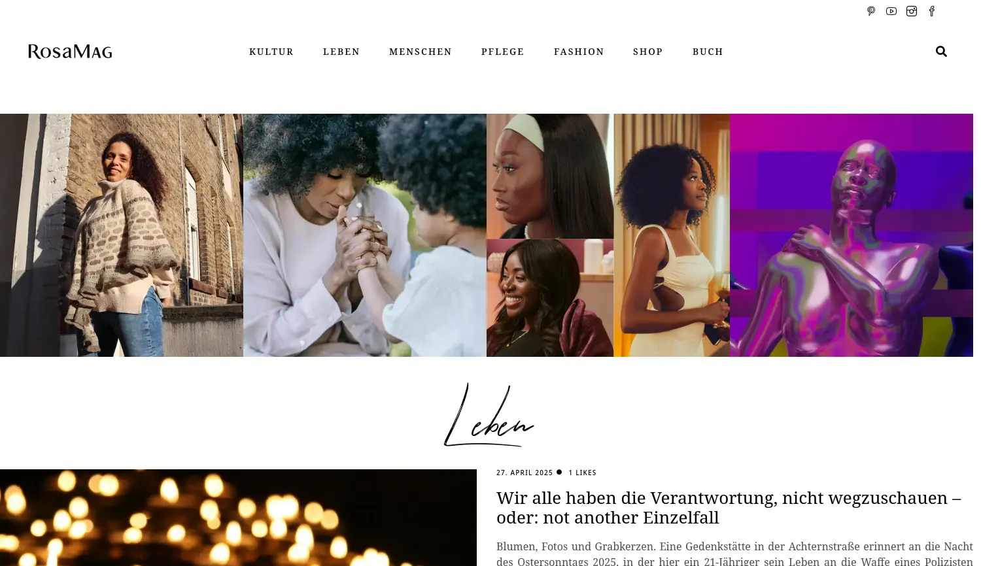Open the Pinterest social icon

pos(871,11)
